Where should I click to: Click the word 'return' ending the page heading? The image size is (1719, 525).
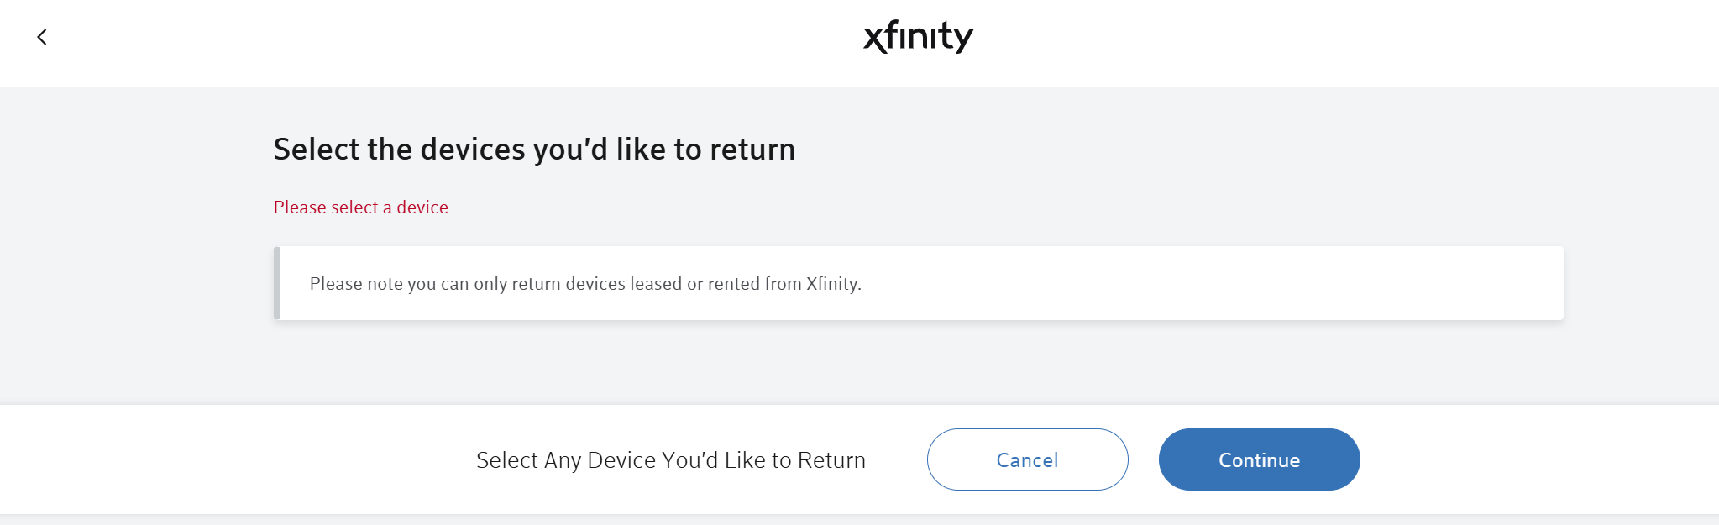click(752, 150)
